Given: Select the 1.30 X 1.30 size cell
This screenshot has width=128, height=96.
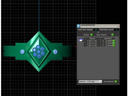Looking at the screenshot, I should tap(92, 41).
